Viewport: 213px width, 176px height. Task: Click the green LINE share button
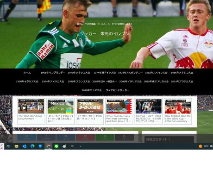pos(105,137)
